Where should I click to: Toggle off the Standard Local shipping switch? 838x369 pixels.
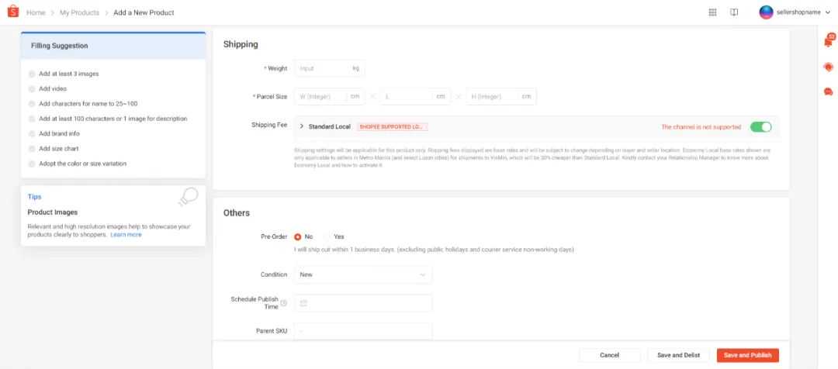click(760, 126)
